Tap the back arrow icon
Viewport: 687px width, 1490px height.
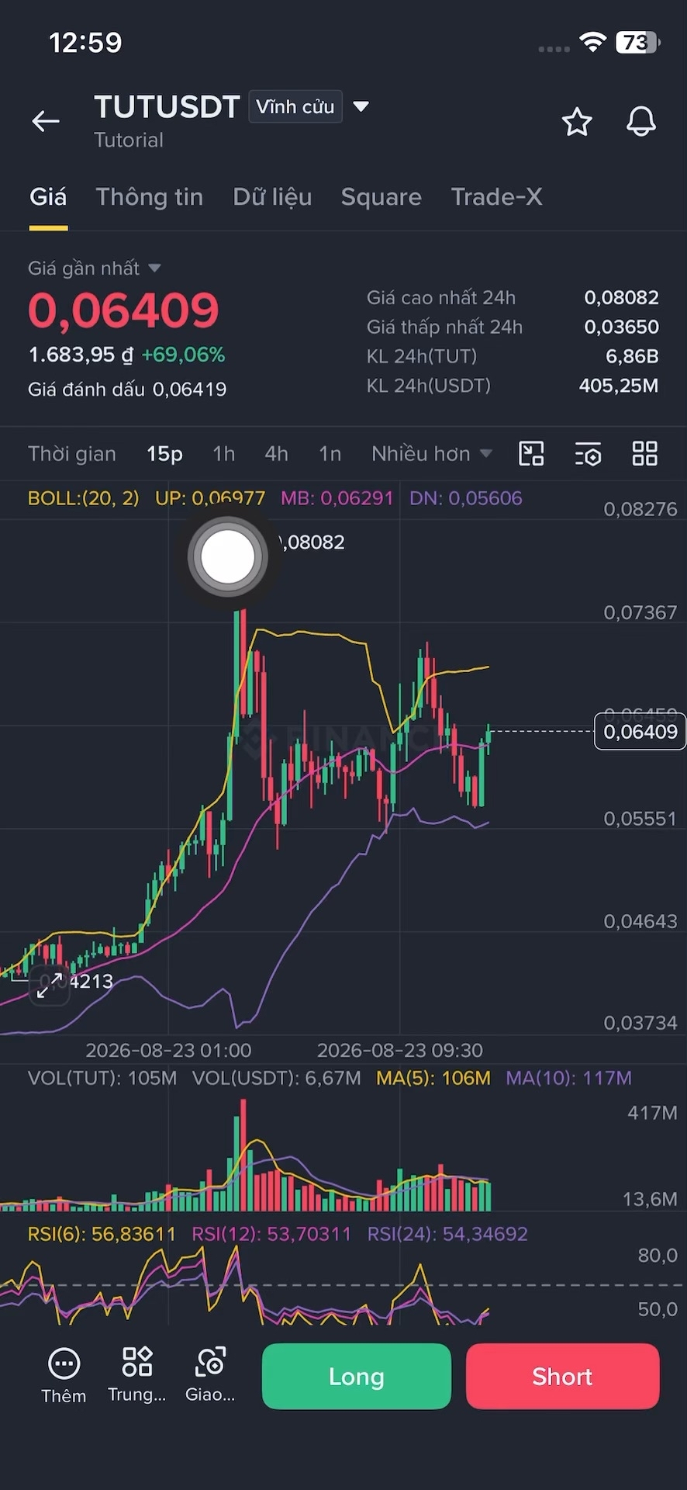46,121
